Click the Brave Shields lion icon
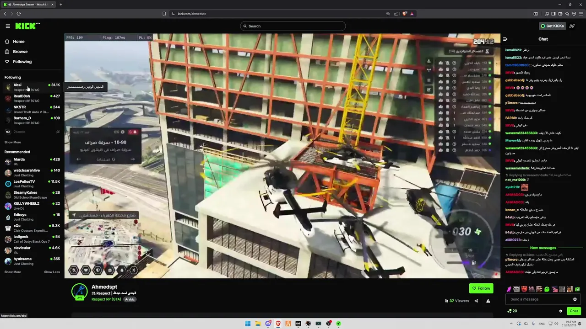 405,14
